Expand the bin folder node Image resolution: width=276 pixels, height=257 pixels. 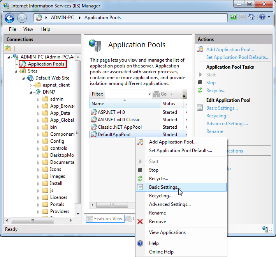(39, 128)
